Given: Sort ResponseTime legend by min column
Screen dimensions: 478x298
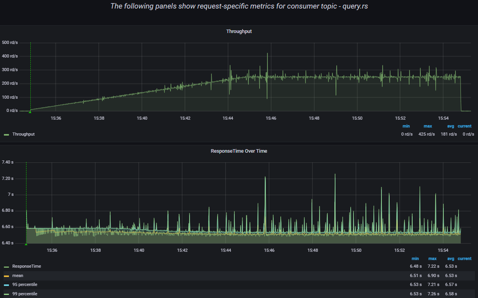Looking at the screenshot, I should 415,259.
